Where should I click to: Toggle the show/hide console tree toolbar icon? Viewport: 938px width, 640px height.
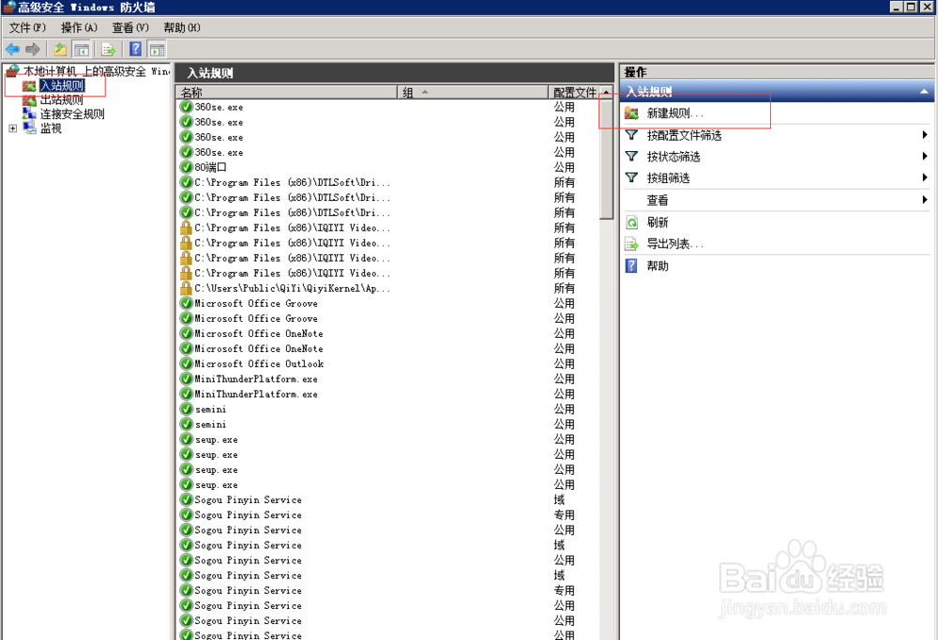82,49
